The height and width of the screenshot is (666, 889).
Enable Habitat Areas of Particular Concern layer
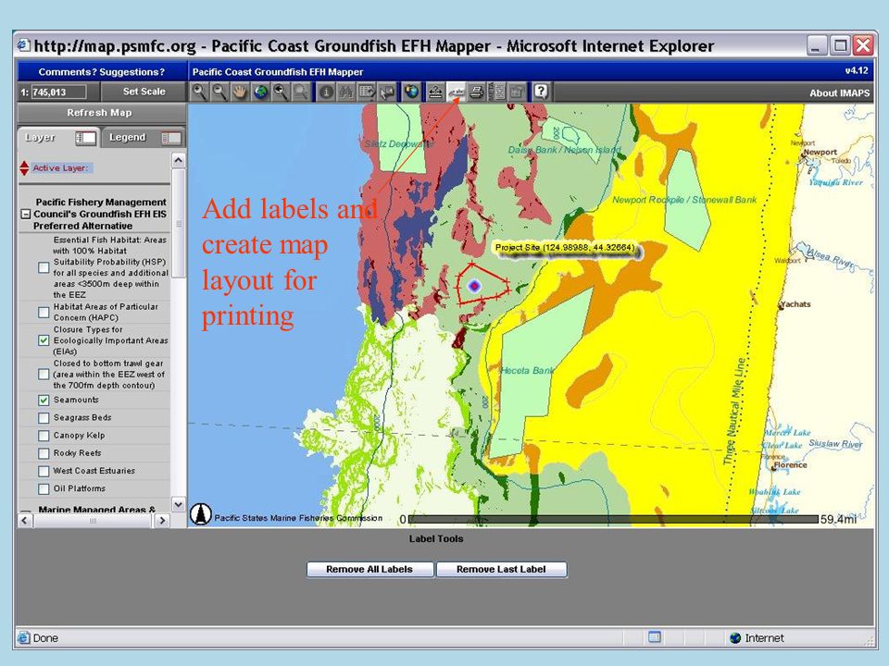coord(44,312)
